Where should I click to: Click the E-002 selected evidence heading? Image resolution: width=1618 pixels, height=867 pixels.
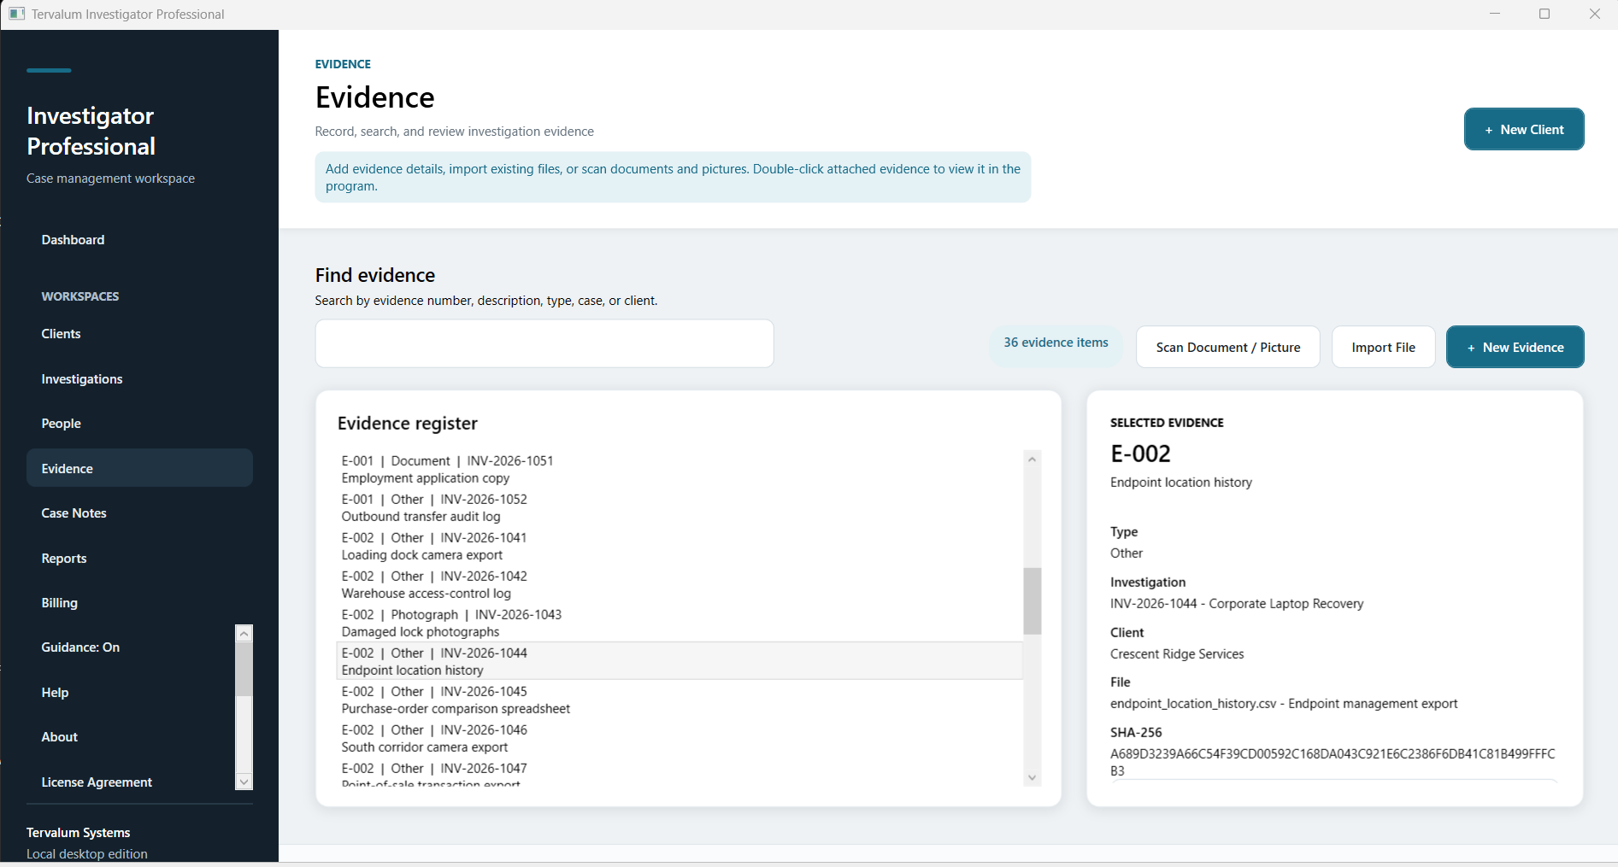click(x=1140, y=454)
